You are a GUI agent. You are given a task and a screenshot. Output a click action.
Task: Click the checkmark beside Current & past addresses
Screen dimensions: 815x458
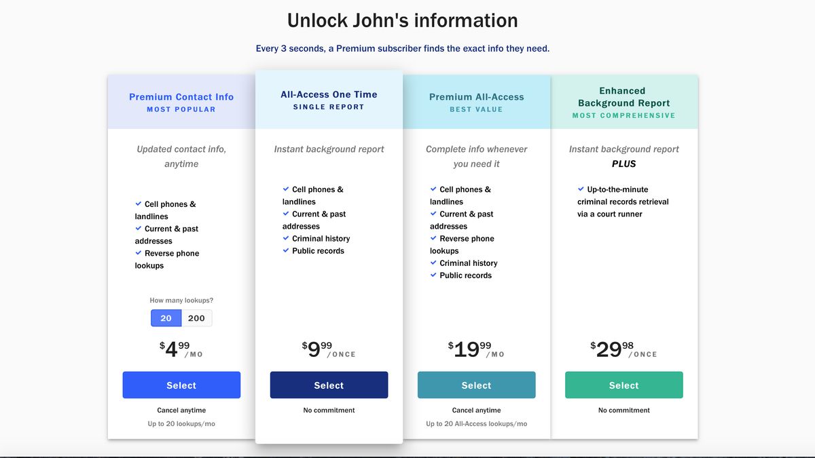138,229
